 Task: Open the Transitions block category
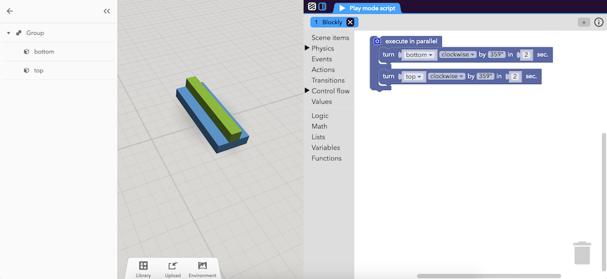pos(328,80)
